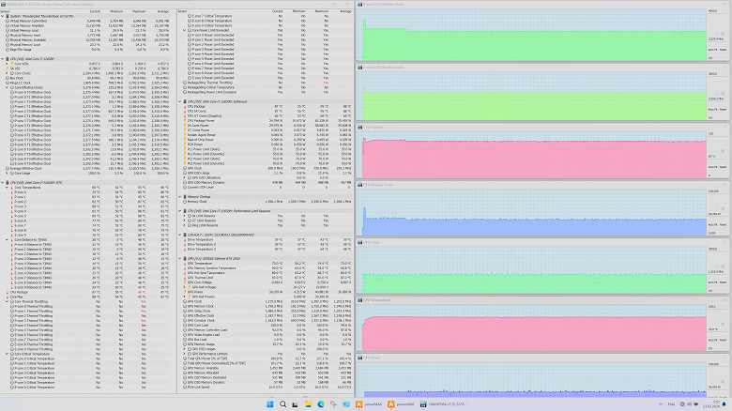The image size is (732, 411).
Task: Select the GPU Memory Junction Temperature row
Action: coord(265,268)
